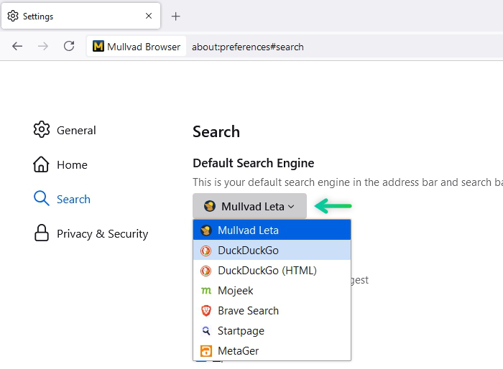Go back with the back arrow
The height and width of the screenshot is (369, 503).
point(17,47)
